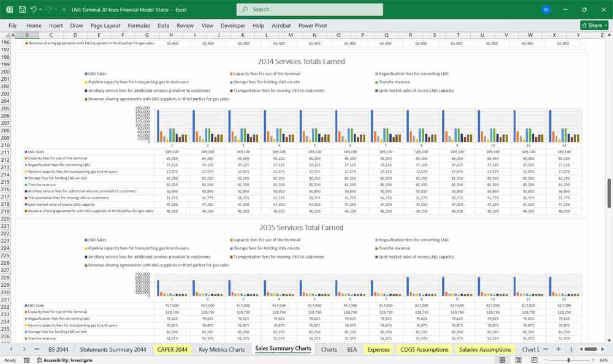This screenshot has width=613, height=364.
Task: Open the Acrobat tab
Action: click(x=281, y=25)
